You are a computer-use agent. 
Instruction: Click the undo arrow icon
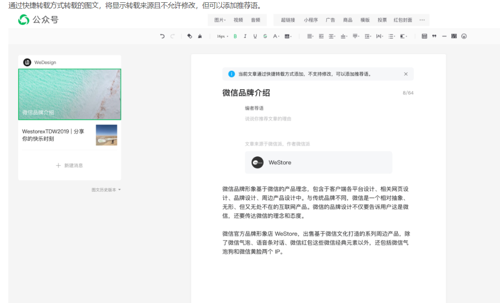pos(162,36)
